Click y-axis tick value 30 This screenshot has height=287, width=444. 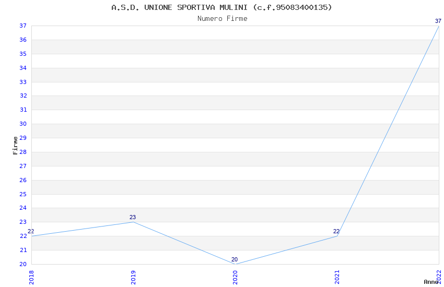23,124
